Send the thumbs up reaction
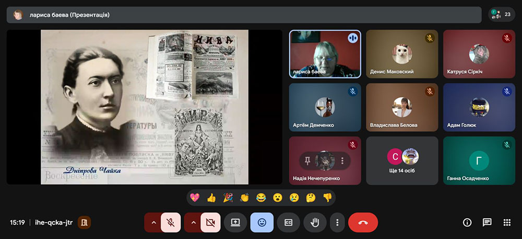 (211, 198)
